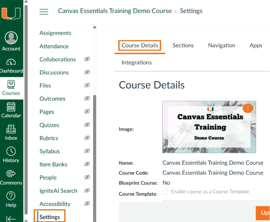Open the IgniteAI Search course link
Viewport: 270px width, 222px height.
coord(58,191)
